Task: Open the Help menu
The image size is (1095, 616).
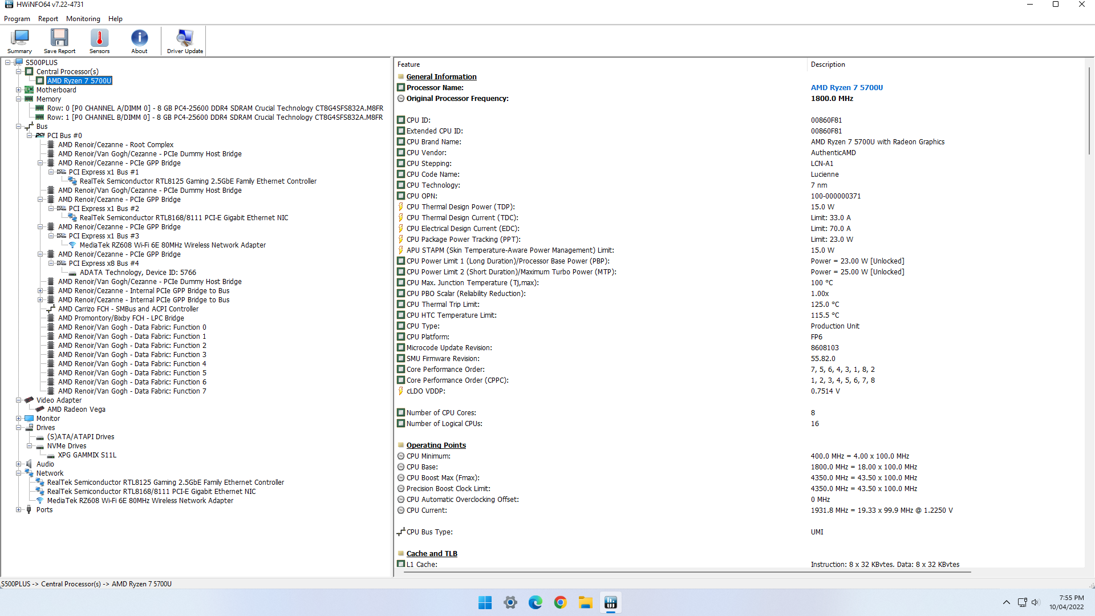Action: 115,19
